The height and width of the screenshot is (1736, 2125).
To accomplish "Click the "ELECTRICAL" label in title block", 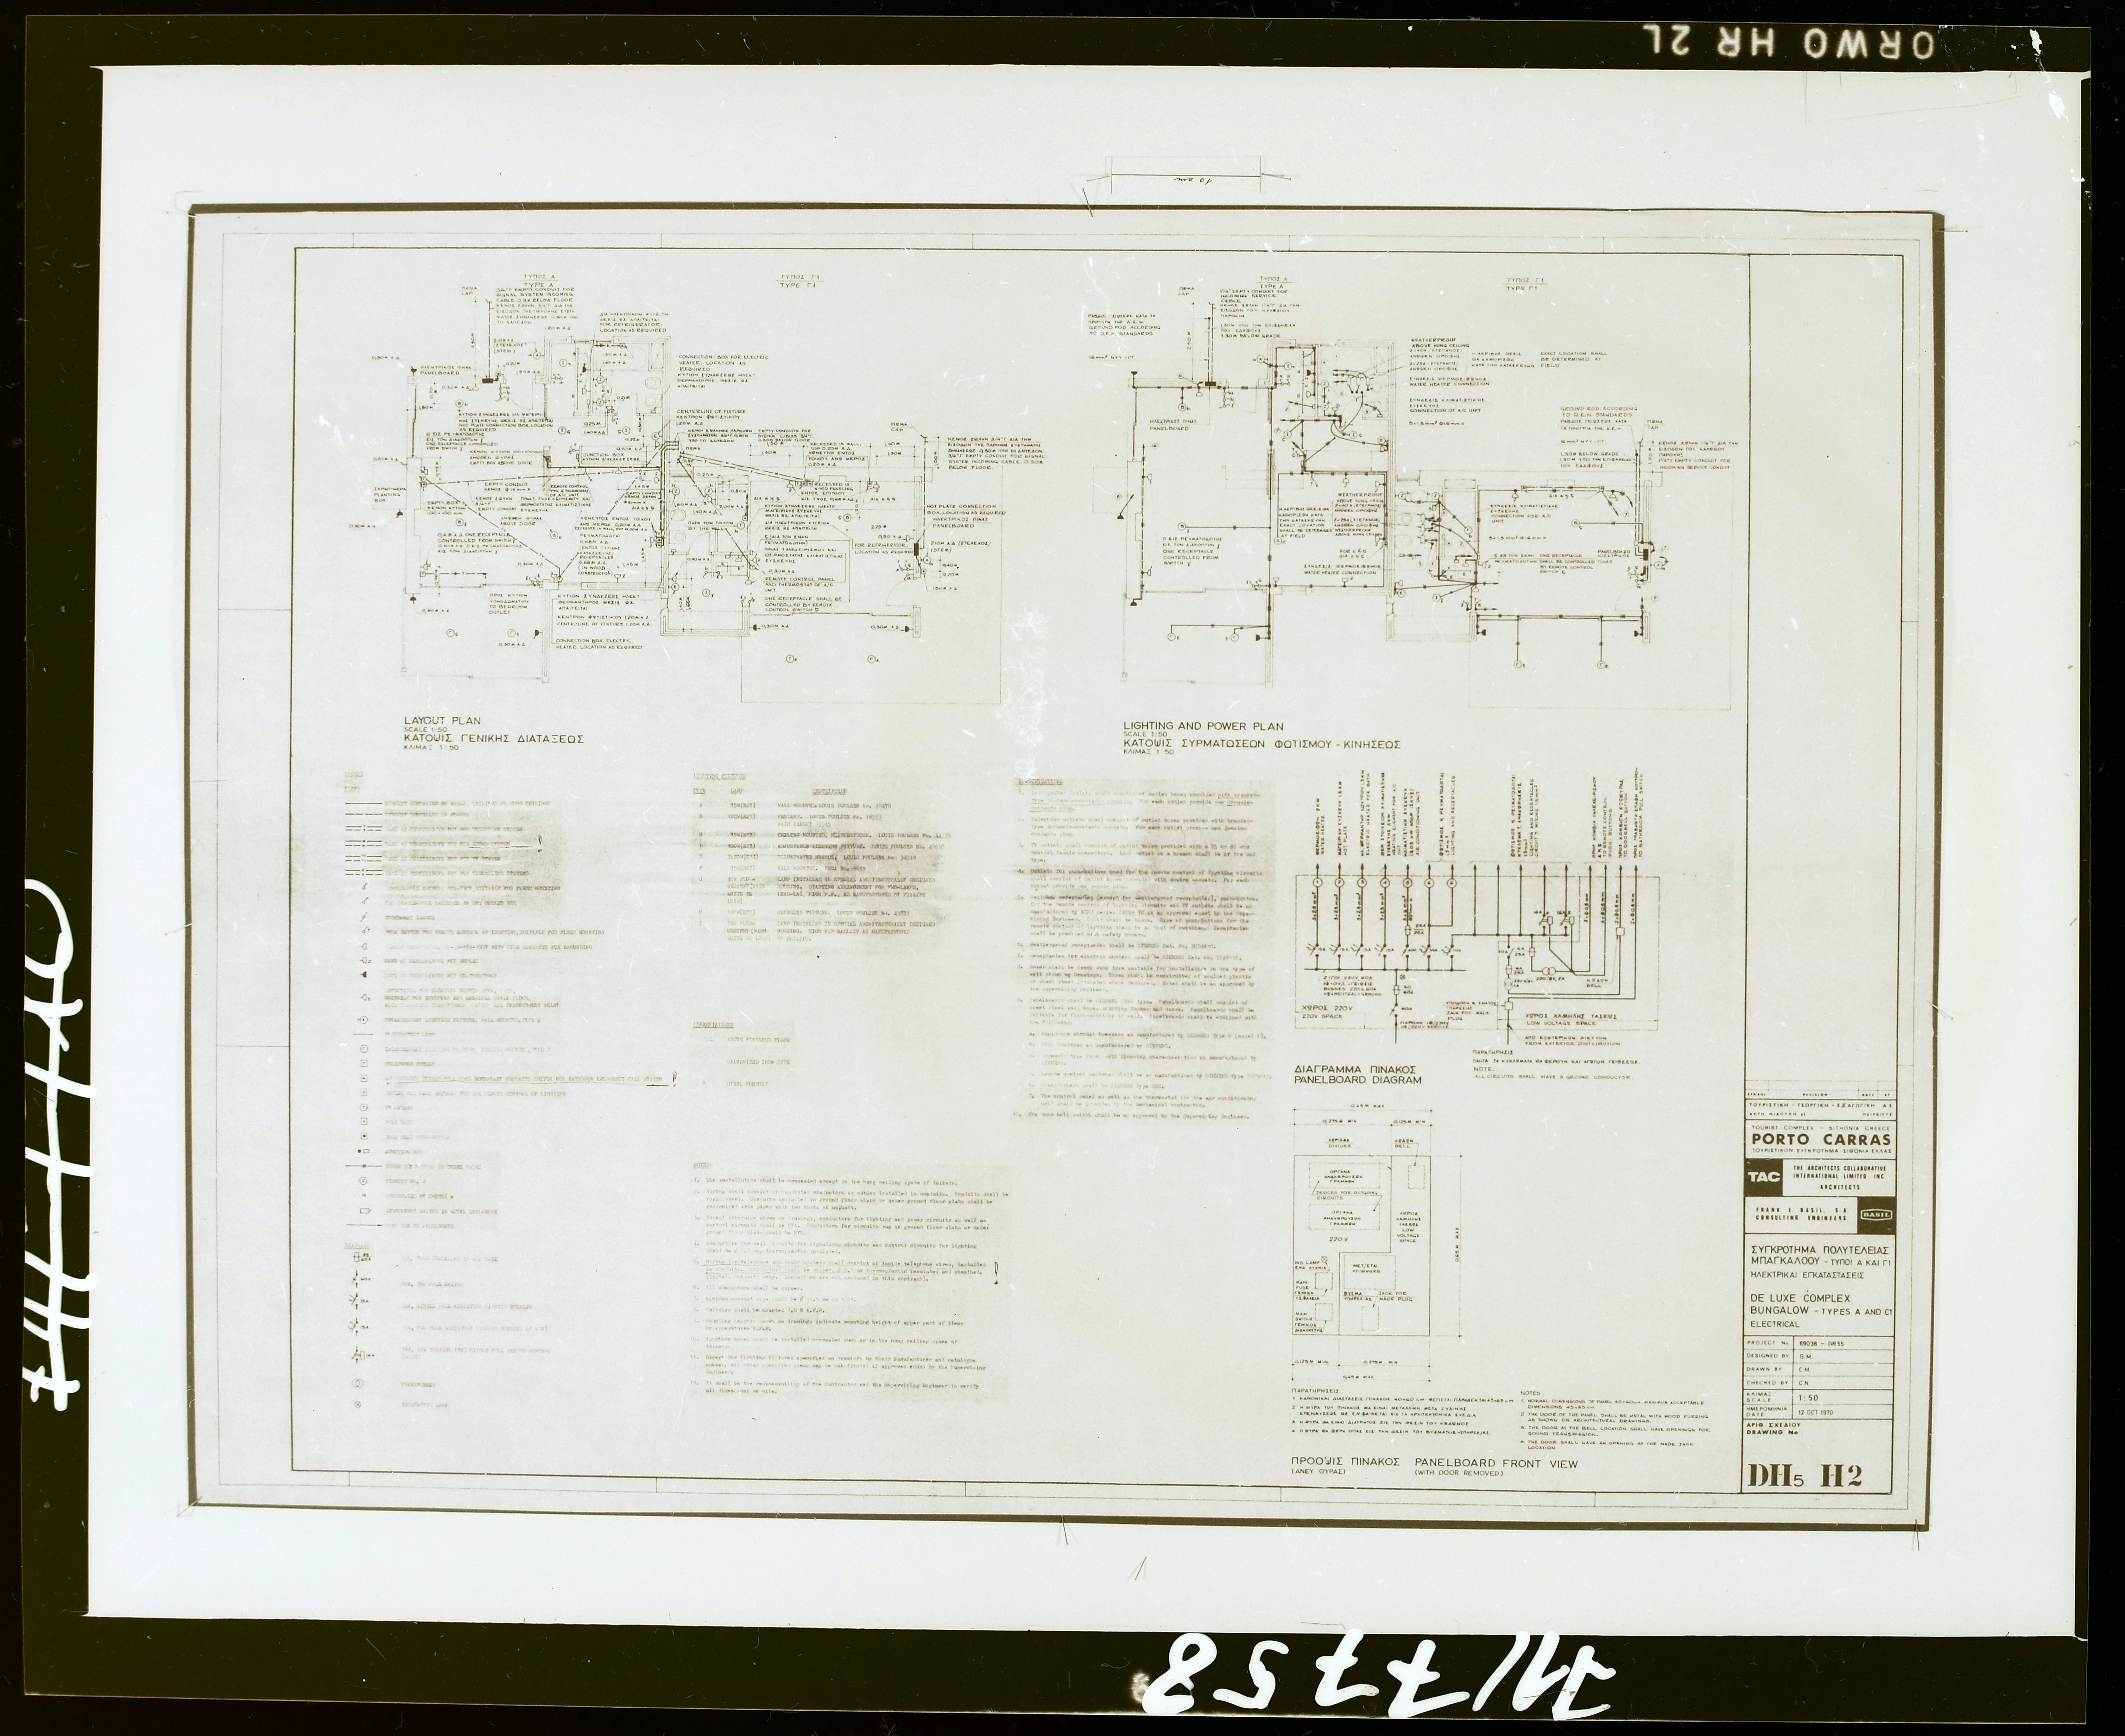I will pyautogui.click(x=1775, y=1324).
